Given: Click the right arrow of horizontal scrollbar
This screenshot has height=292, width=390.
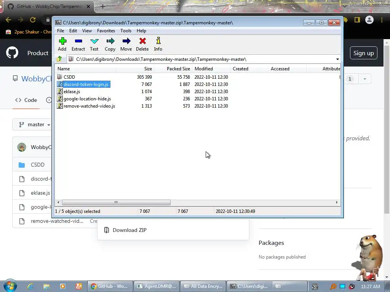Looking at the screenshot, I should coord(337,202).
